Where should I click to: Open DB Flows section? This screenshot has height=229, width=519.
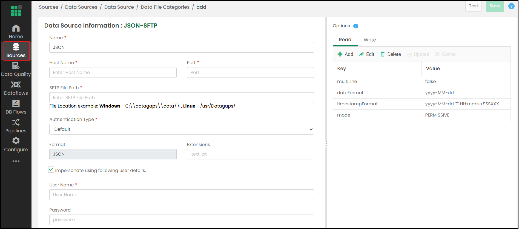tap(16, 107)
